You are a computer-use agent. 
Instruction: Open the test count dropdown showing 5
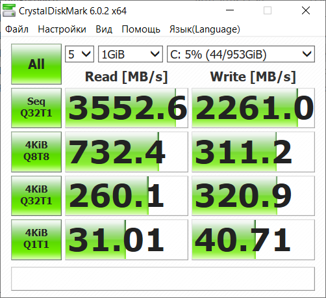click(79, 54)
